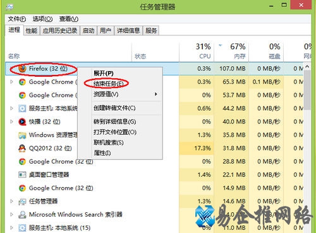Select the 快播 process icon
The image size is (316, 233).
point(22,122)
